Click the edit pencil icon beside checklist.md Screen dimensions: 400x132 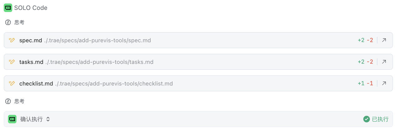point(12,83)
